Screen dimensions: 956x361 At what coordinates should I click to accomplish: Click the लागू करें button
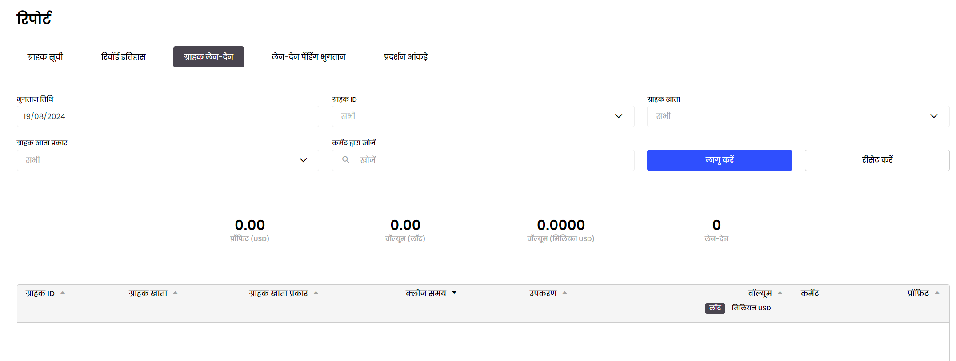719,160
